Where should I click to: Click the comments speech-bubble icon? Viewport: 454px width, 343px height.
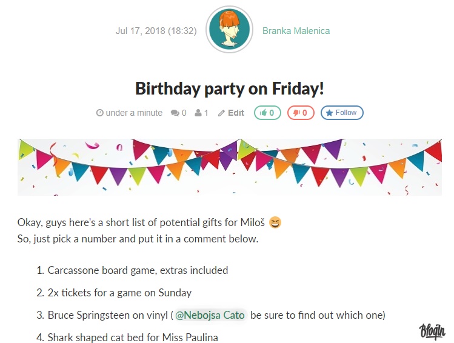(x=175, y=113)
